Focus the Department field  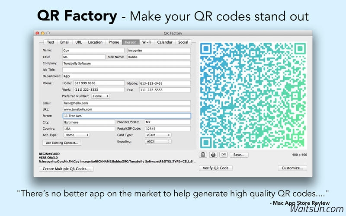click(126, 76)
